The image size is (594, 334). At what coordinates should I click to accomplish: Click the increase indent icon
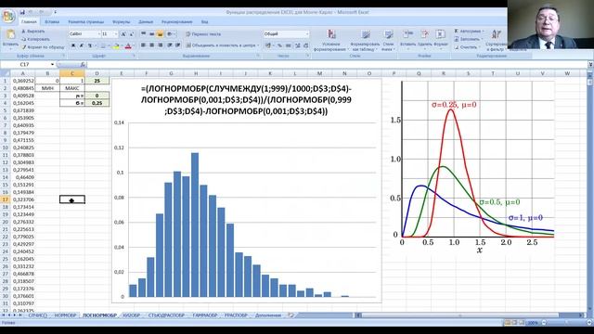tap(177, 45)
